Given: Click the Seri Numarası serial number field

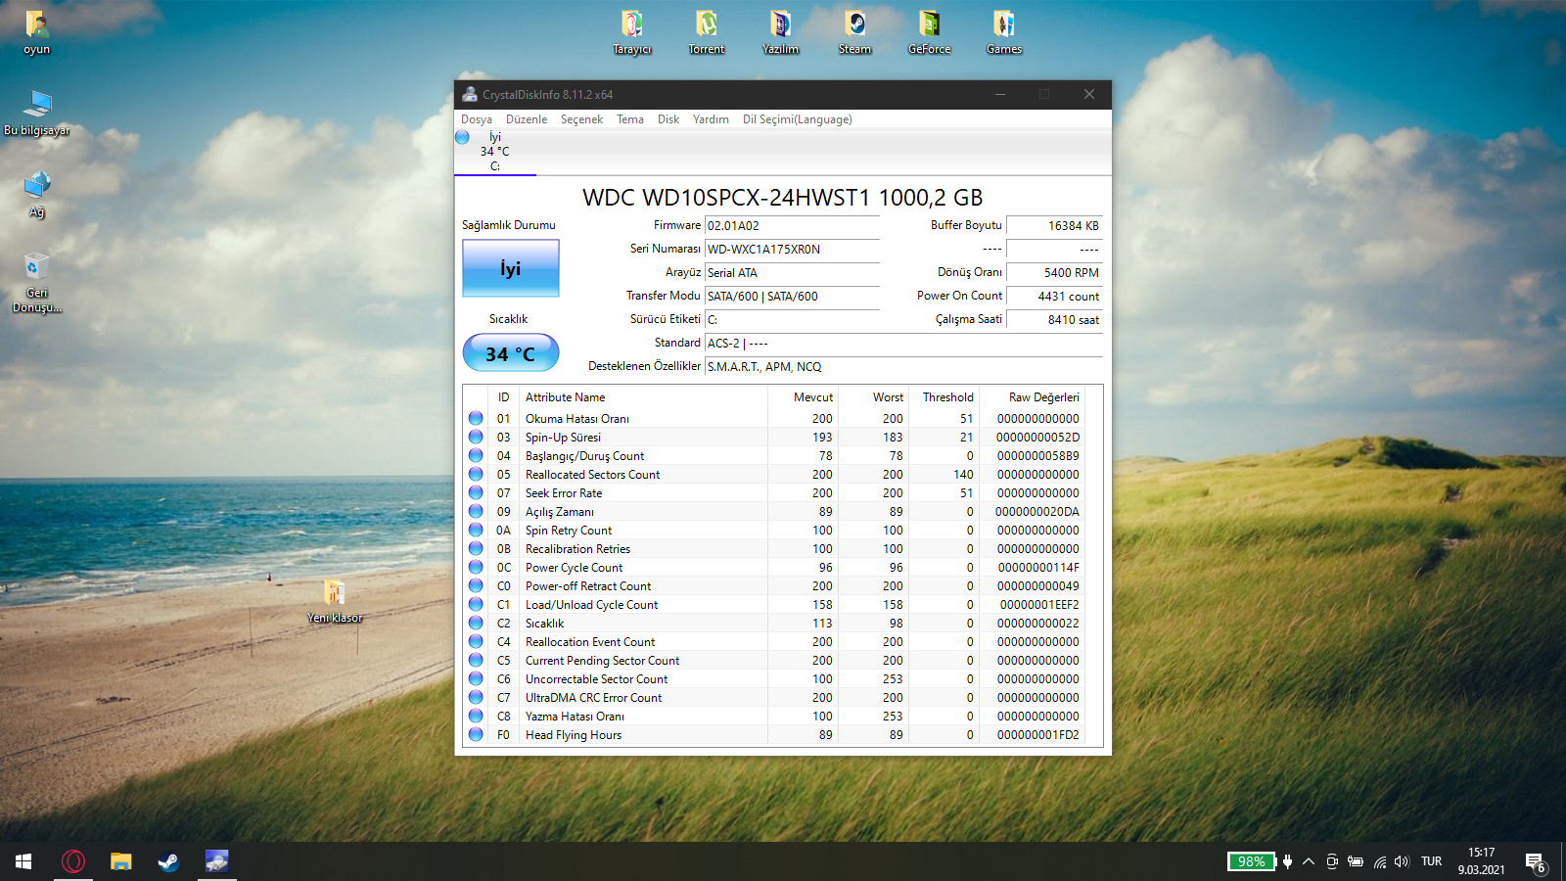Looking at the screenshot, I should point(791,250).
